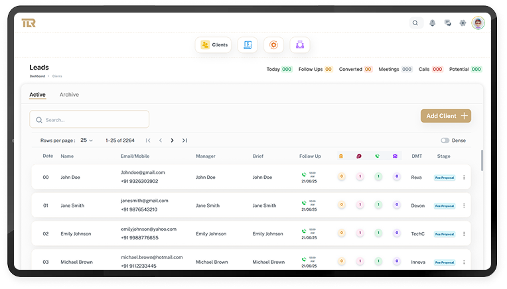Viewport: 507px width, 289px height.
Task: Open the orange gear module icon
Action: (273, 45)
